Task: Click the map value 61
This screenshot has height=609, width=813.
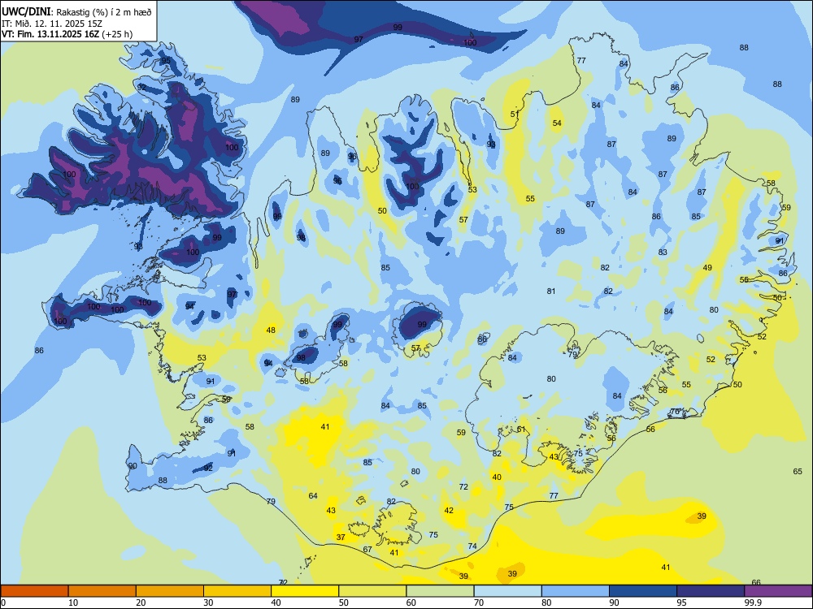Action: tap(521, 430)
